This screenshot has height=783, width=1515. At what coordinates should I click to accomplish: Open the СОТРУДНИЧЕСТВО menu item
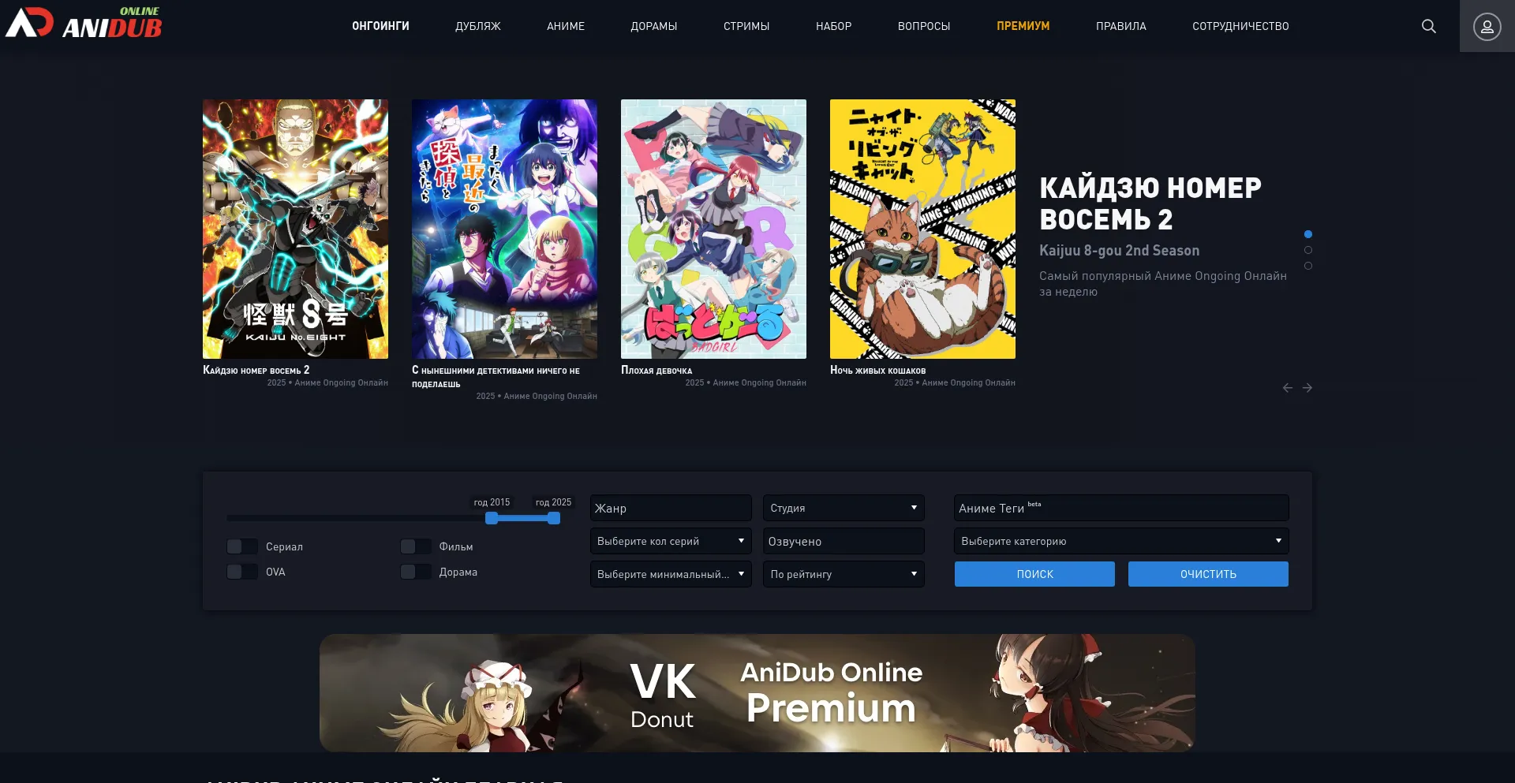pyautogui.click(x=1240, y=26)
